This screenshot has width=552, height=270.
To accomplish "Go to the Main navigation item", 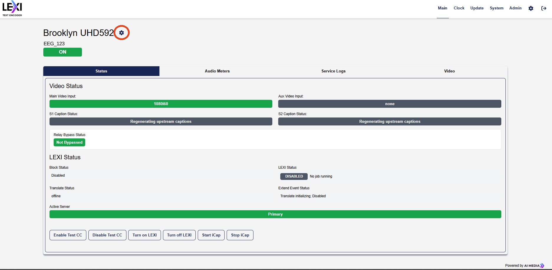I will [442, 8].
